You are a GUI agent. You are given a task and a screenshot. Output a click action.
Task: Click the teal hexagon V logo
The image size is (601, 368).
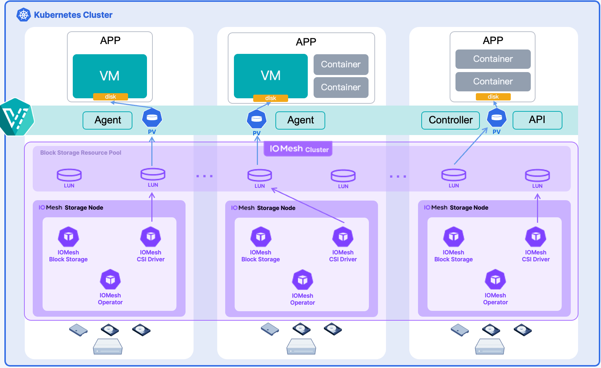pyautogui.click(x=17, y=117)
